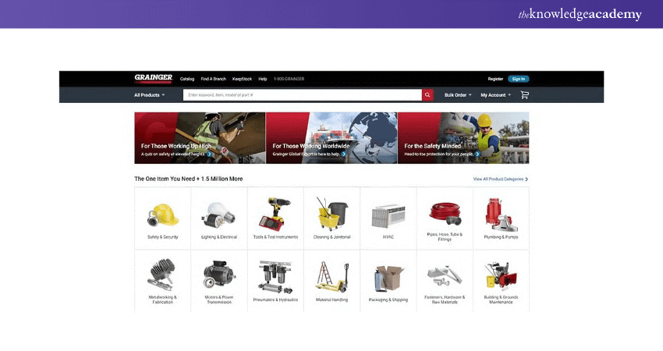This screenshot has width=663, height=351.
Task: Open Plumbing & Pumps category
Action: (x=501, y=218)
